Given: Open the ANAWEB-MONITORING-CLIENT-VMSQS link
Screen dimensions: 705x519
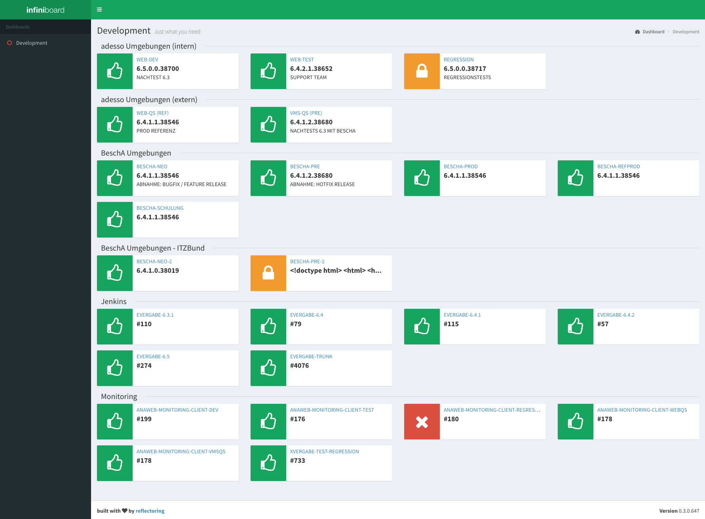Looking at the screenshot, I should click(181, 452).
